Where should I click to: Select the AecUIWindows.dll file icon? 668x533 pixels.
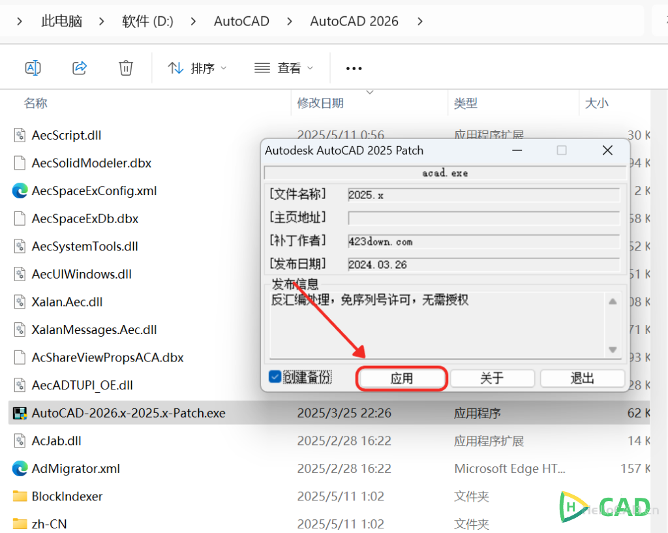click(20, 274)
